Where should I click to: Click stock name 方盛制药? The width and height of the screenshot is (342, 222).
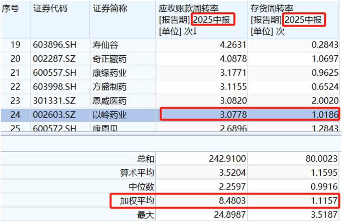click(x=109, y=87)
